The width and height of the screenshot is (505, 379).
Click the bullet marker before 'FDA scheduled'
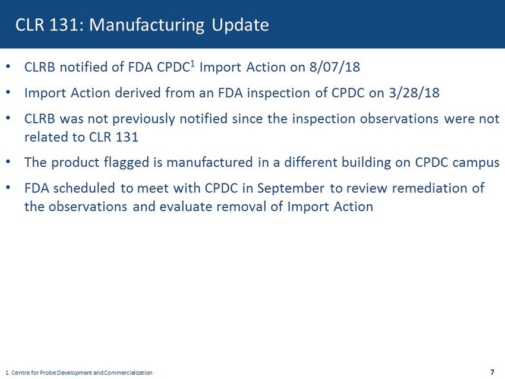tap(8, 188)
